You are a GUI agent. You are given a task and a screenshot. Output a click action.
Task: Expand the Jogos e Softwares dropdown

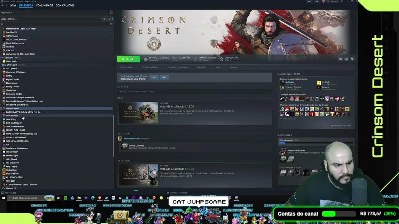tap(51, 19)
